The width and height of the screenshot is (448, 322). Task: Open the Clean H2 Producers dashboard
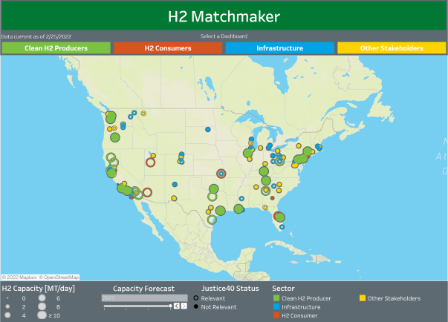[x=56, y=48]
